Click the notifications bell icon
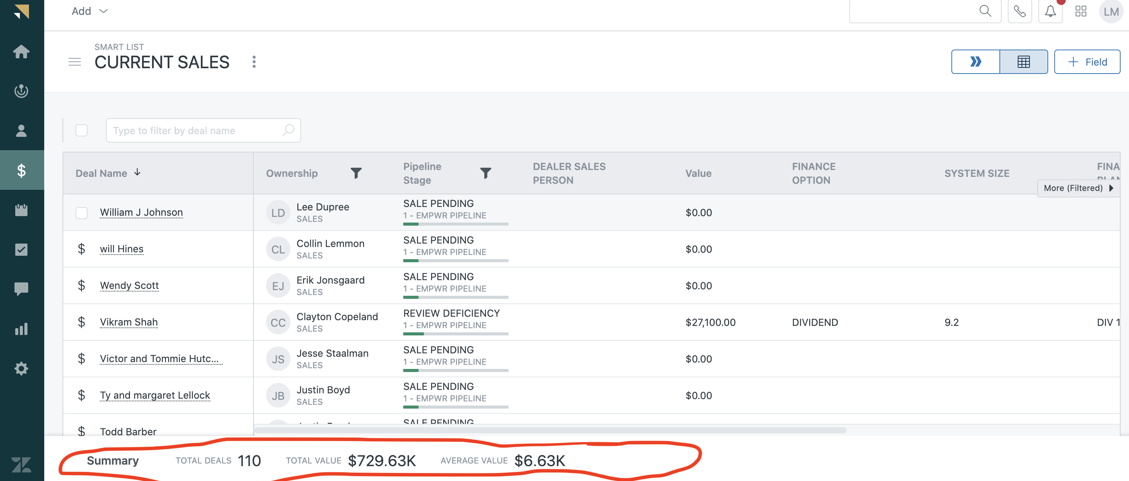1129x481 pixels. pos(1050,11)
